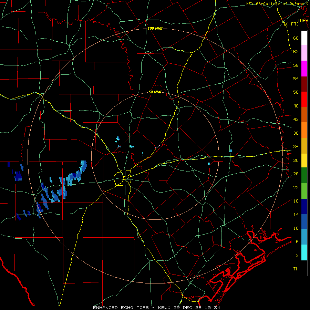This screenshot has width=310, height=310.
Task: Select the light blue legend swatch
Action: click(304, 237)
